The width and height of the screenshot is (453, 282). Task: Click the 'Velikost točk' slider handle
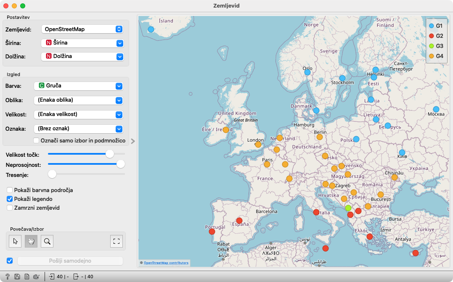(110, 154)
